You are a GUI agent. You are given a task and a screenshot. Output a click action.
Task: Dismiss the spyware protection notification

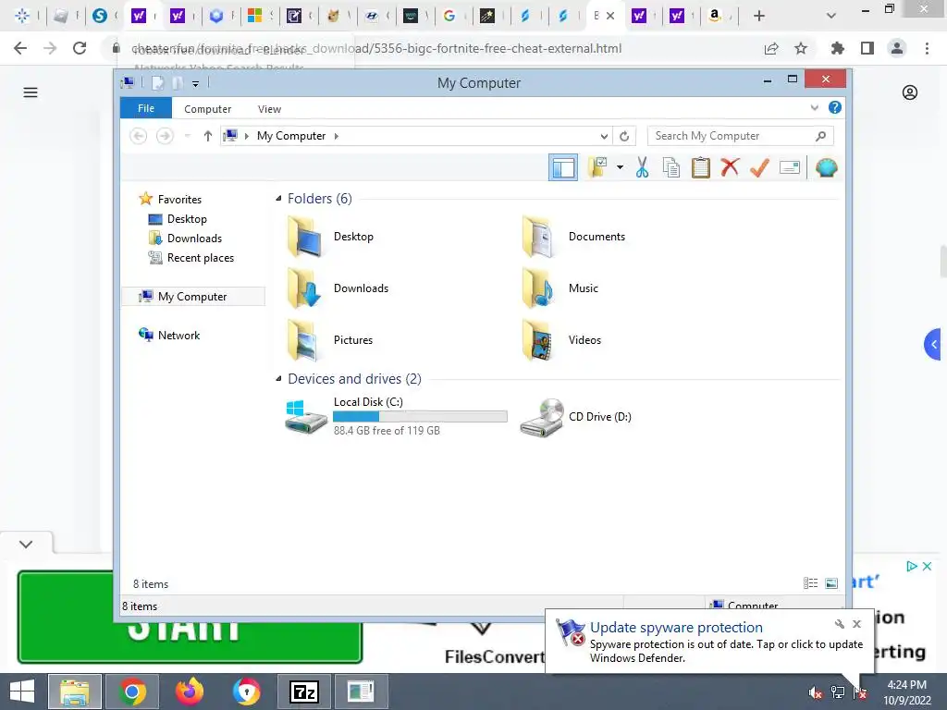point(856,624)
